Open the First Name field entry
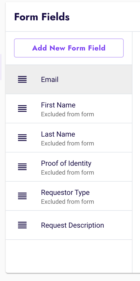 pos(69,108)
